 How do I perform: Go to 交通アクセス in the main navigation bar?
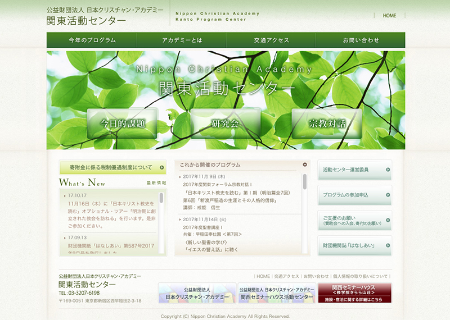coord(271,40)
